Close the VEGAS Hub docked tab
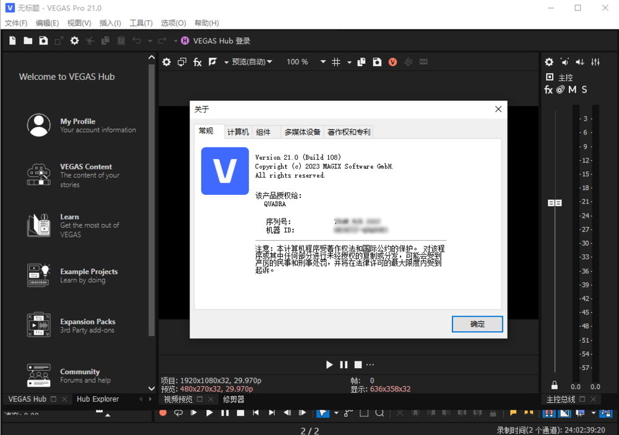The height and width of the screenshot is (435, 619). click(x=64, y=399)
